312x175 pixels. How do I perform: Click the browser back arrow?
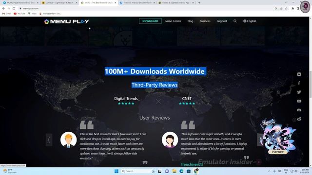point(3,8)
